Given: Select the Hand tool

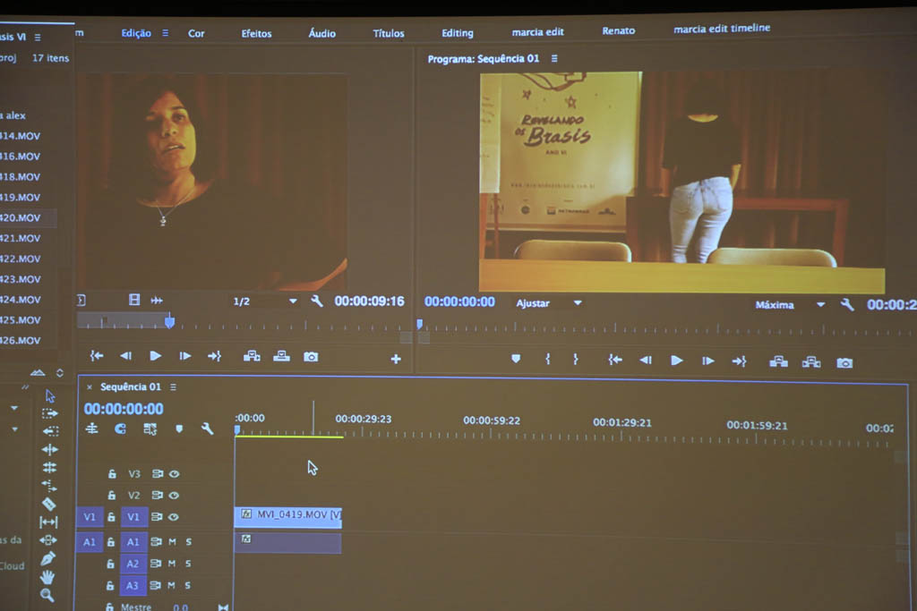Looking at the screenshot, I should (x=48, y=577).
